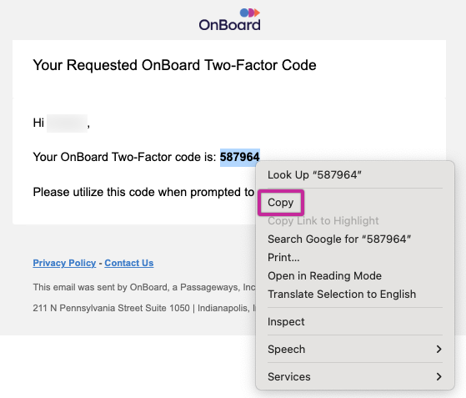Expand the Speech submenu chevron arrow
The height and width of the screenshot is (398, 466).
pyautogui.click(x=439, y=350)
